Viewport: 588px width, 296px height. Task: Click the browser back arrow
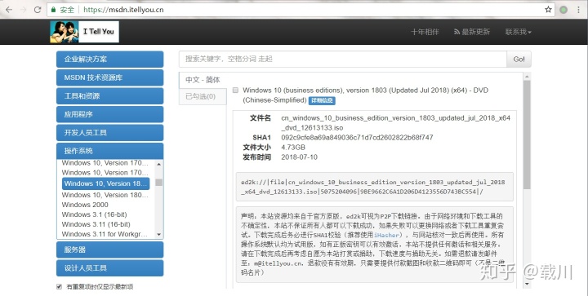(9, 10)
